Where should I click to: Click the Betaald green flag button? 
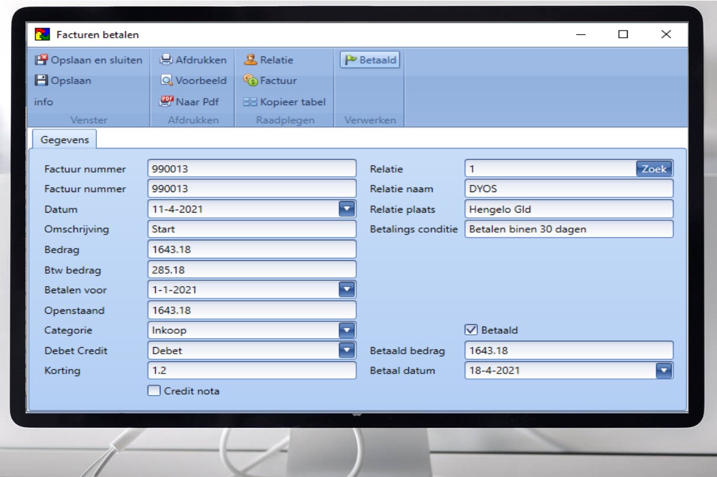[x=370, y=60]
